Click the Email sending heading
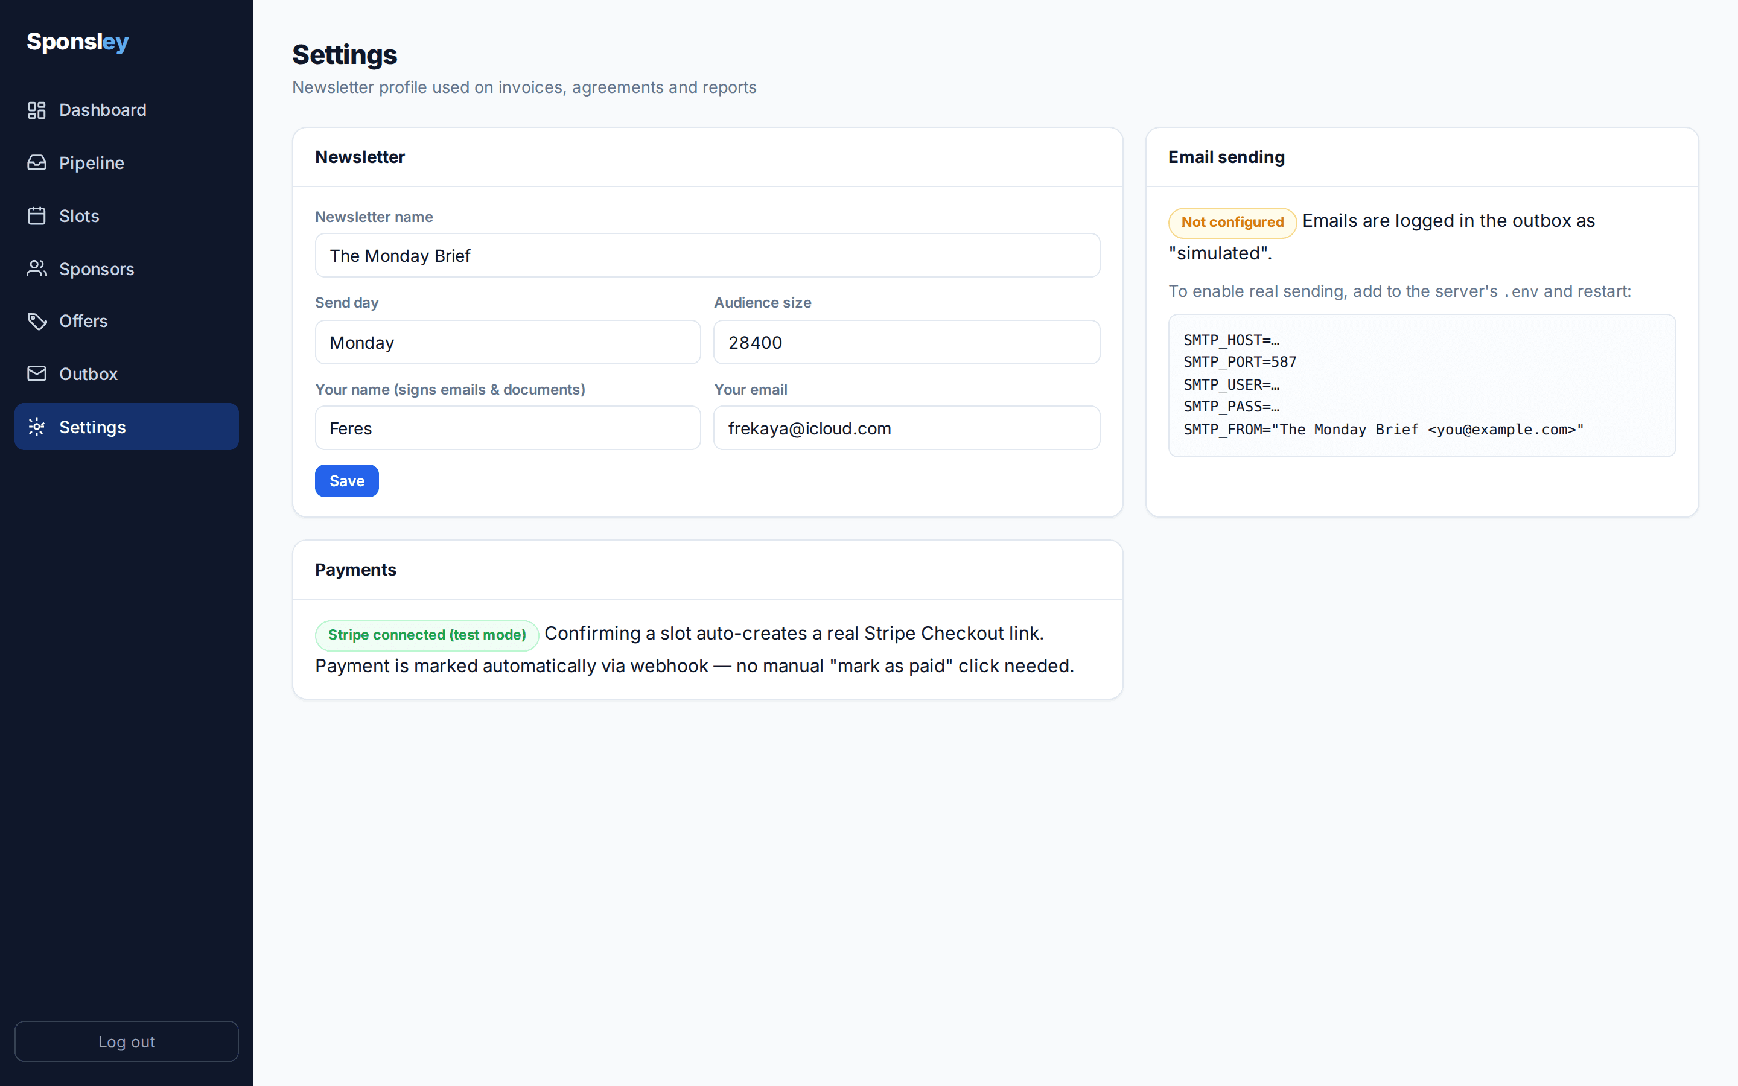The height and width of the screenshot is (1086, 1738). point(1226,157)
